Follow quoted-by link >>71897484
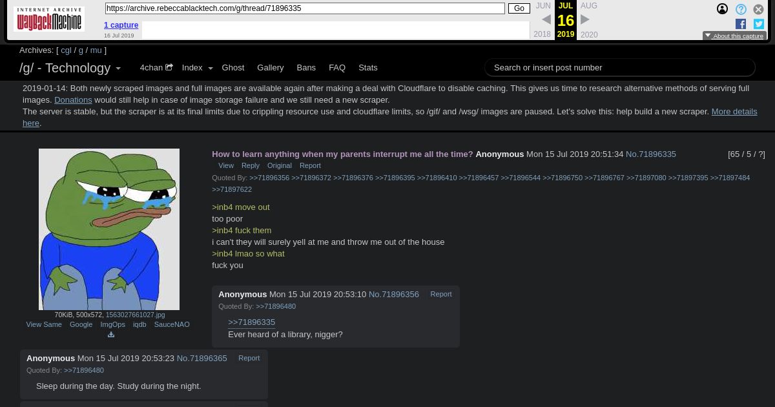Screen dimensions: 775x407 point(730,178)
